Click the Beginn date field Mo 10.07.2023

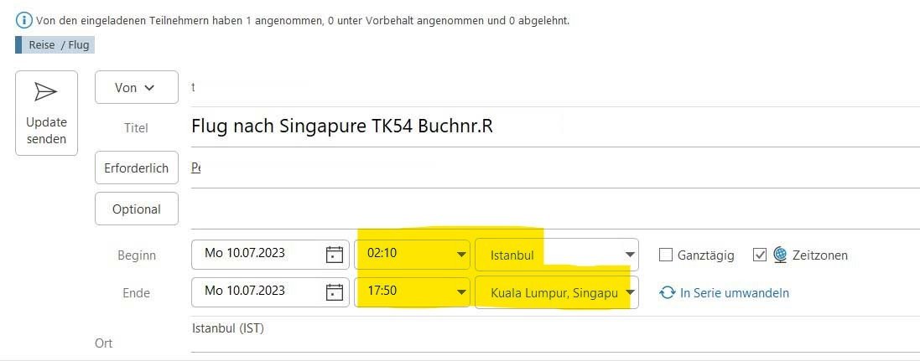pyautogui.click(x=256, y=255)
